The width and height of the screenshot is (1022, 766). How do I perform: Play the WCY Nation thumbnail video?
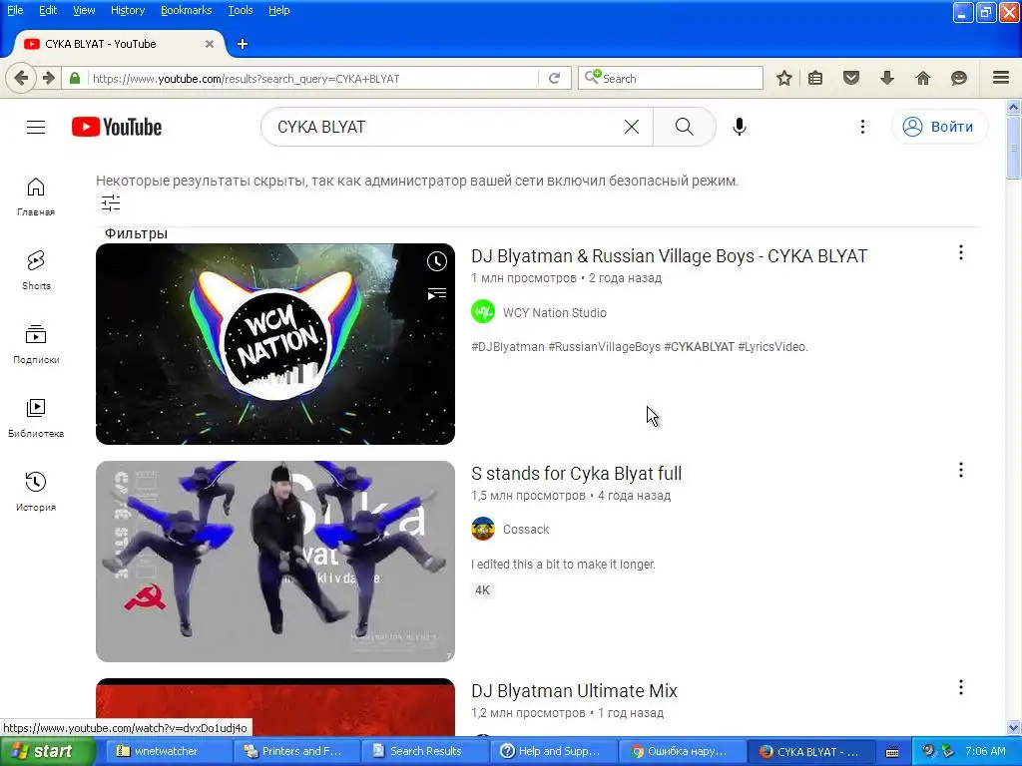pos(275,344)
